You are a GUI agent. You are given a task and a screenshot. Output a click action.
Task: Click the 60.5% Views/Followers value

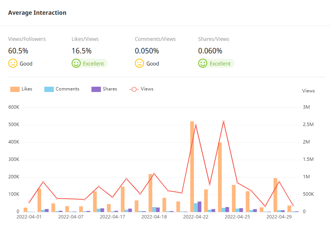(18, 51)
